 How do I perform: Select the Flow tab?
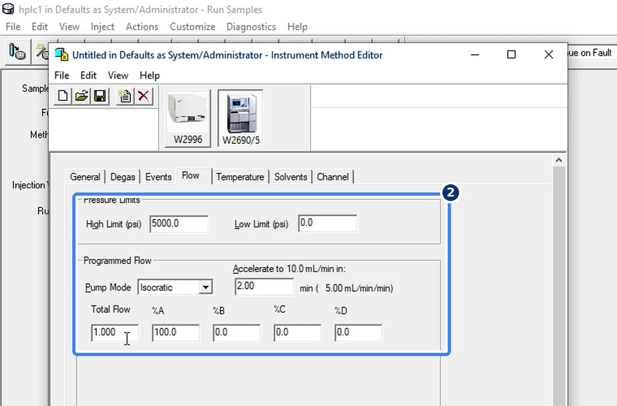click(191, 176)
